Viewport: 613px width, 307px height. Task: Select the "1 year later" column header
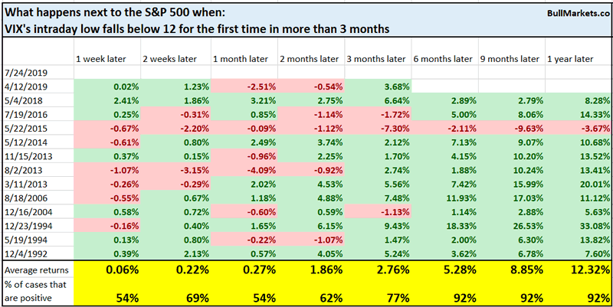(x=569, y=59)
